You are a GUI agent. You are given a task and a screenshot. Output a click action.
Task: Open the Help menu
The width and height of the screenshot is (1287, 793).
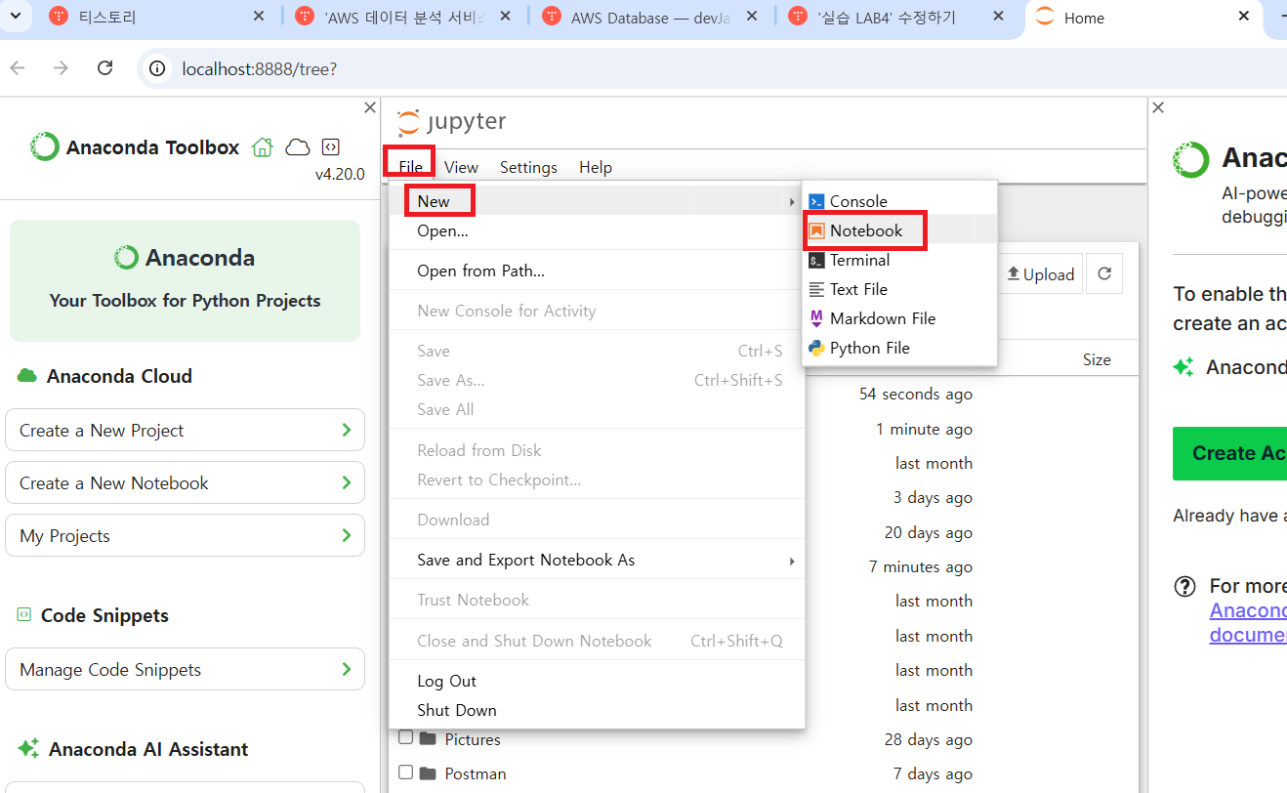point(595,167)
